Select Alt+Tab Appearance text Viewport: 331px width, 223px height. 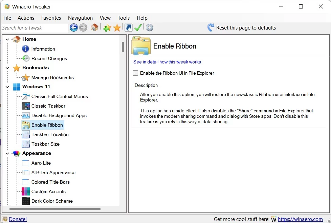tap(53, 173)
